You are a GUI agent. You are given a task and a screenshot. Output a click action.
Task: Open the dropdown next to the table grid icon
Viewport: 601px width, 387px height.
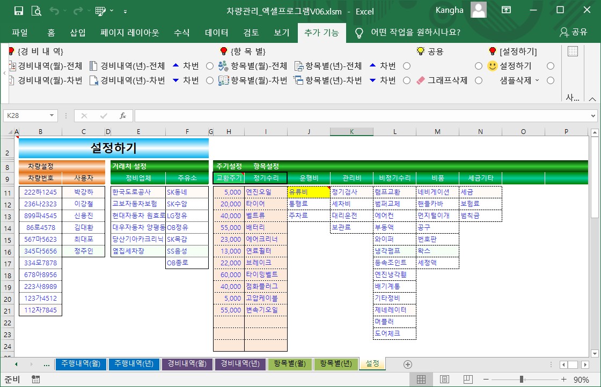[x=112, y=11]
